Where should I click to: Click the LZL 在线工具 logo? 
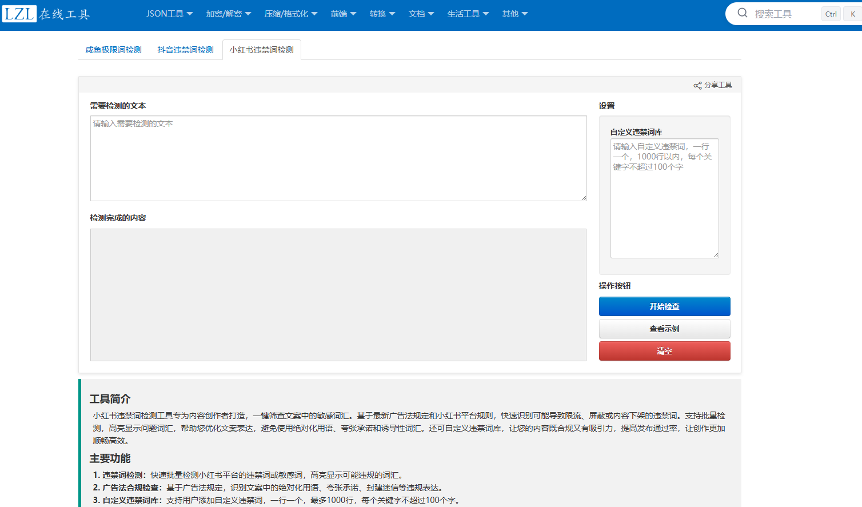tap(46, 14)
